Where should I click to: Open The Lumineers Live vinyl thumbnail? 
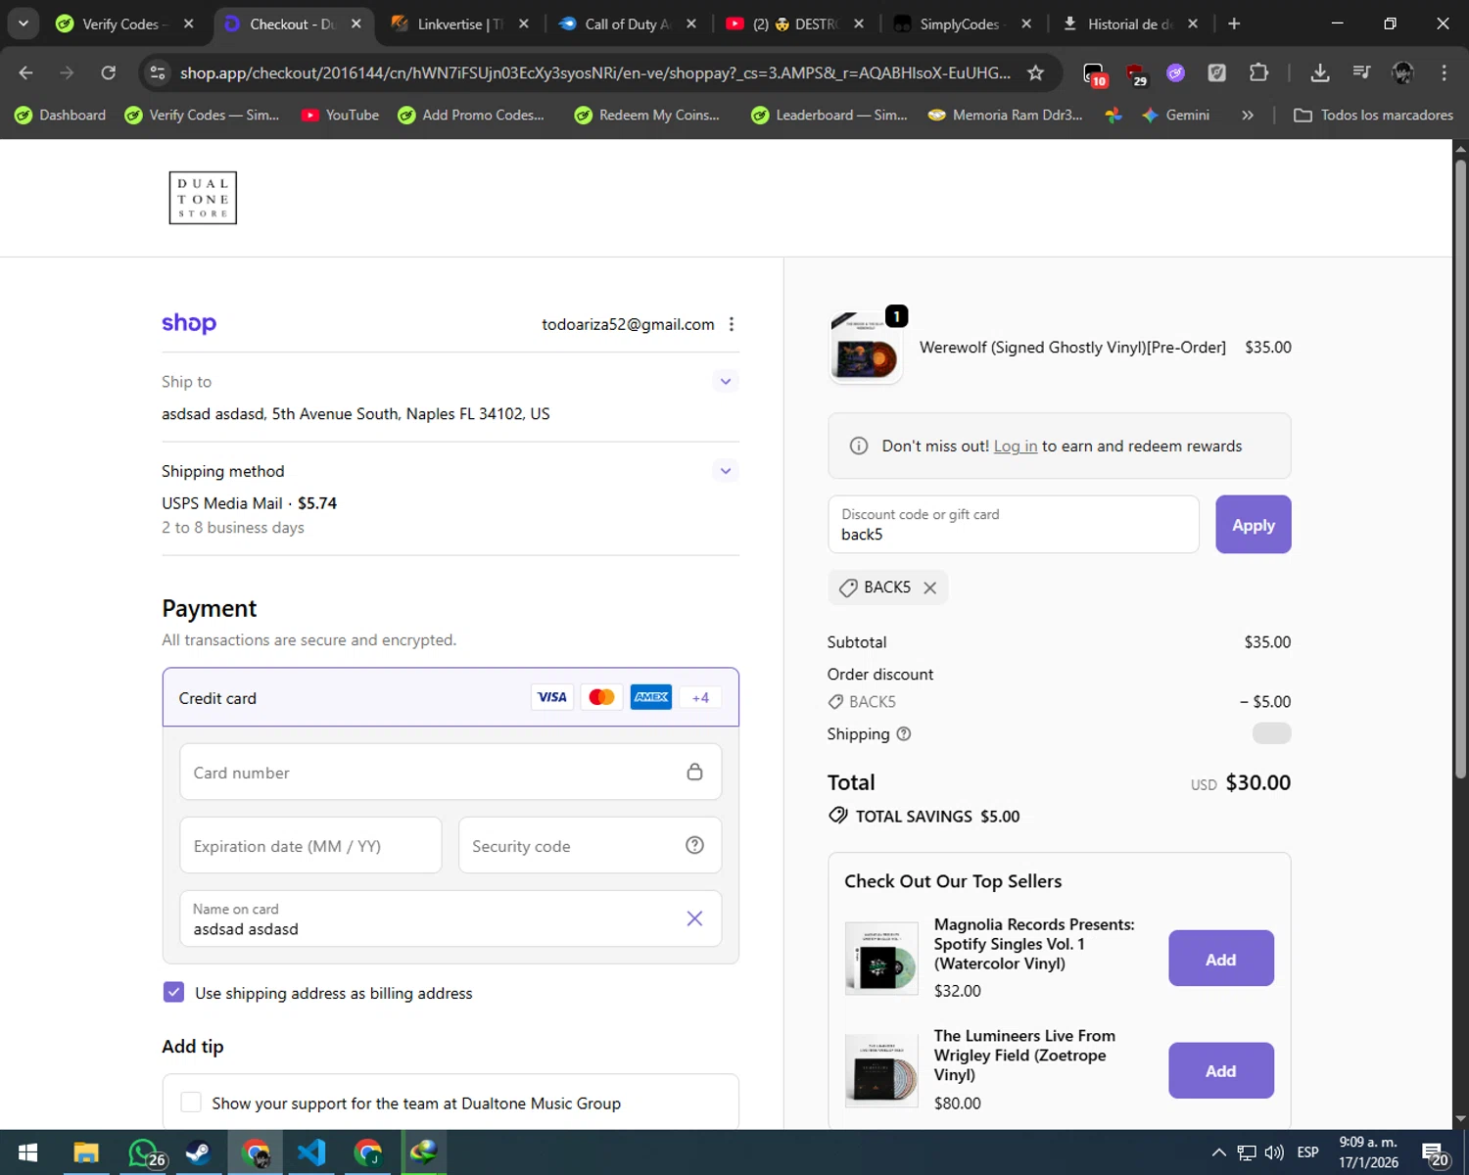click(881, 1070)
